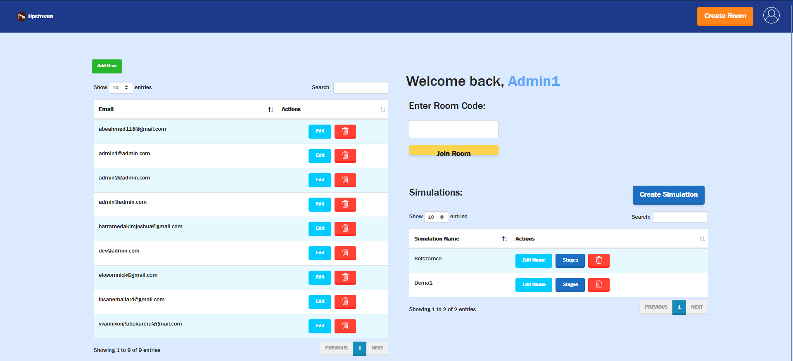Edit Name of Demo1 simulation
The image size is (793, 361).
534,285
